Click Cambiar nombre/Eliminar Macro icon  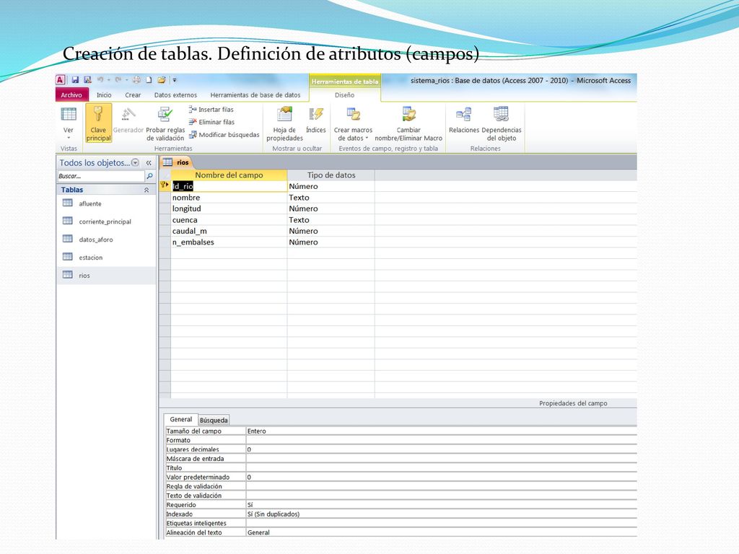pyautogui.click(x=408, y=115)
